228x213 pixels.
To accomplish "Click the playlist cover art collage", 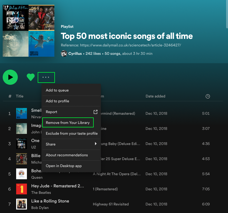I will tap(29, 31).
